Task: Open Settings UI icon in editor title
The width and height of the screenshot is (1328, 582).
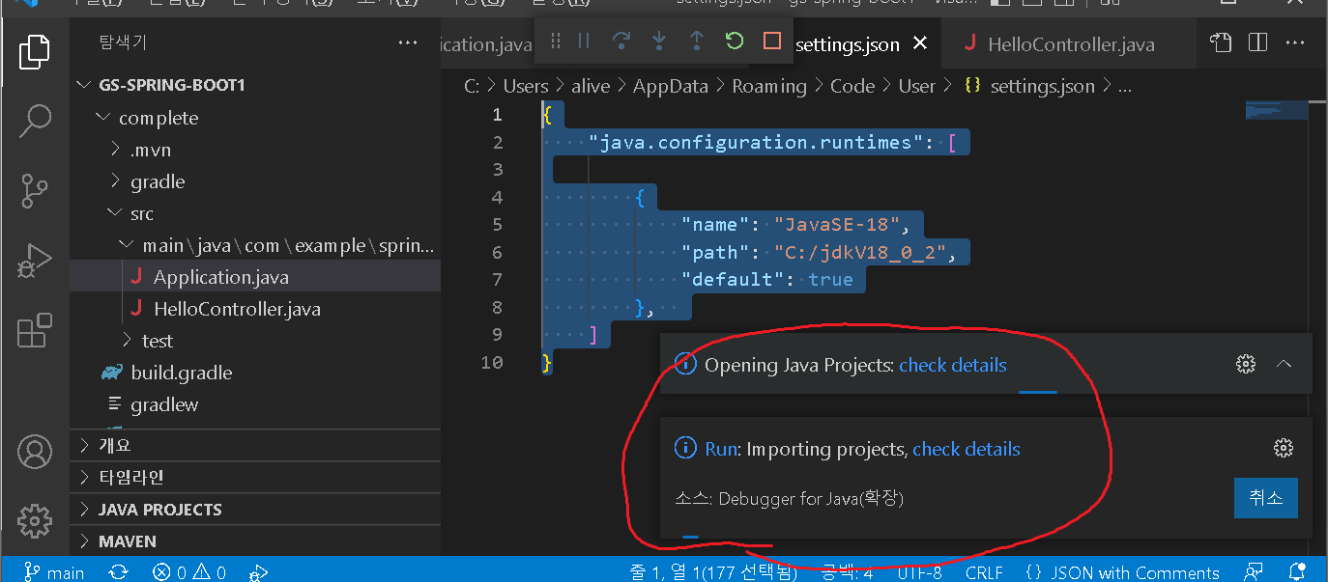Action: click(x=1221, y=42)
